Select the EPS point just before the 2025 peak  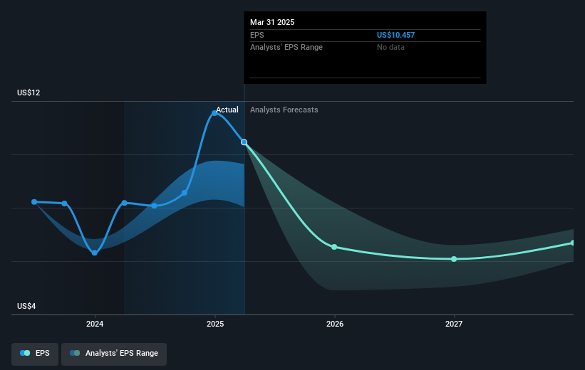click(x=185, y=193)
